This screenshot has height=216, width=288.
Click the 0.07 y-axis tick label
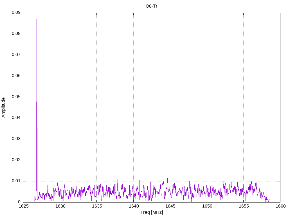[16, 55]
